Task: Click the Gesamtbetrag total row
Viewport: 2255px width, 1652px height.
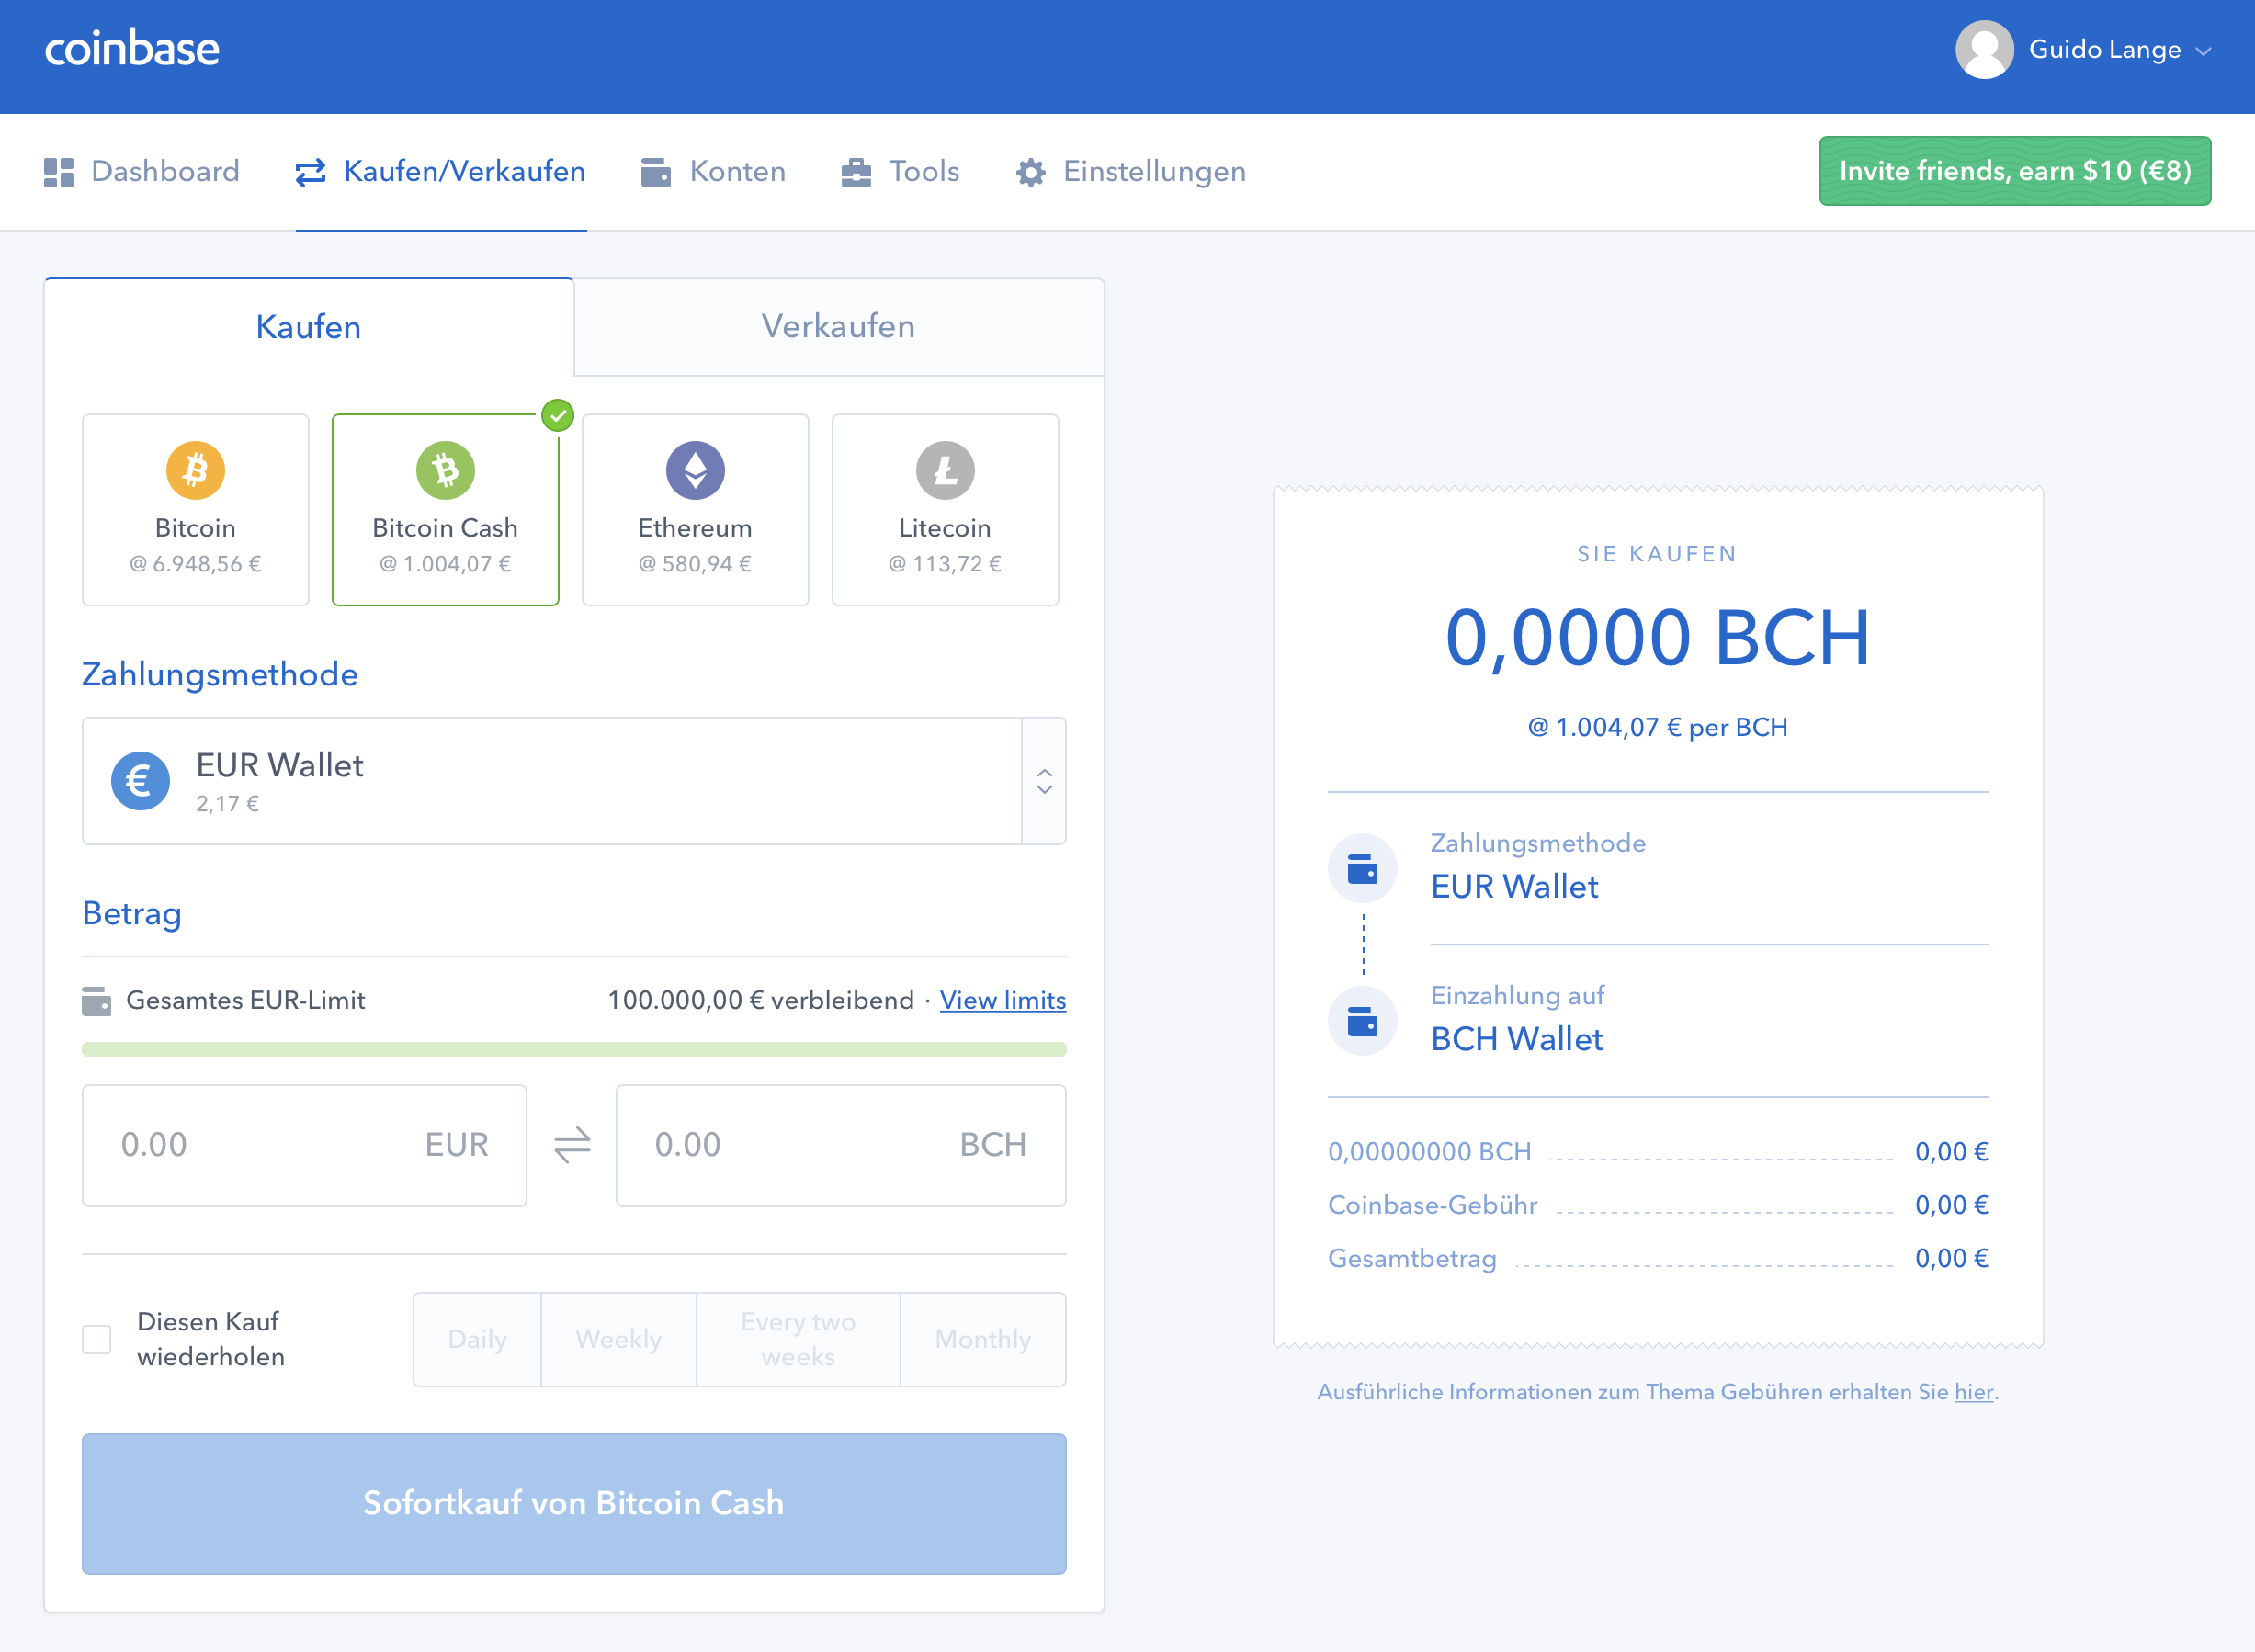Action: 1657,1258
